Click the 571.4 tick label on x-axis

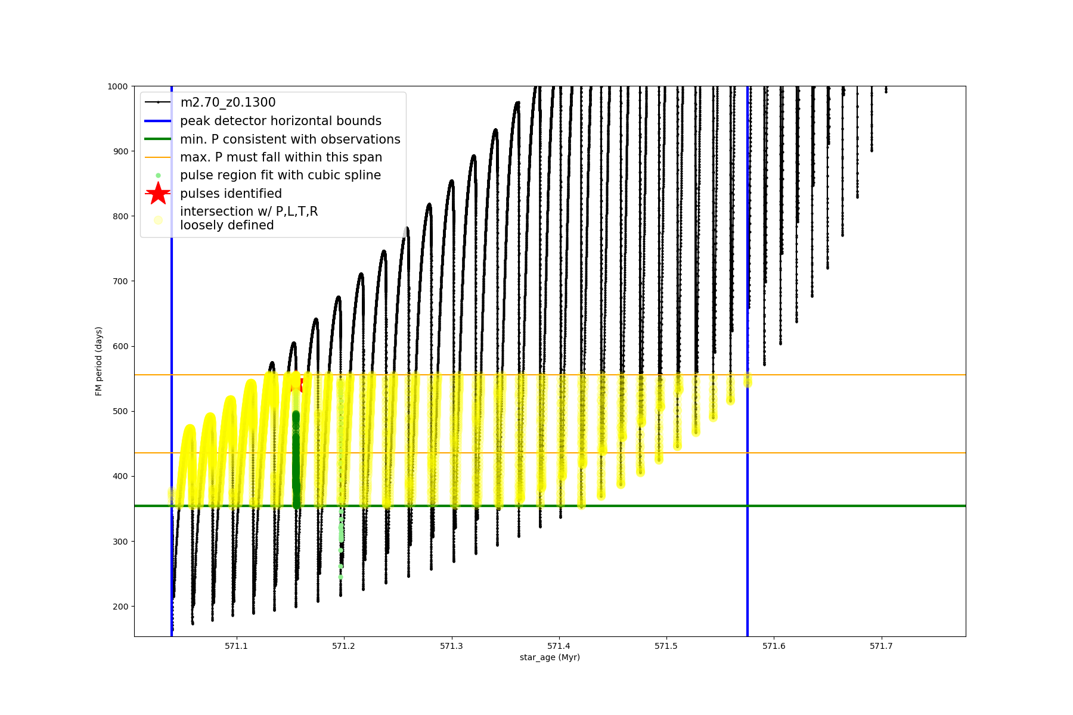click(559, 646)
